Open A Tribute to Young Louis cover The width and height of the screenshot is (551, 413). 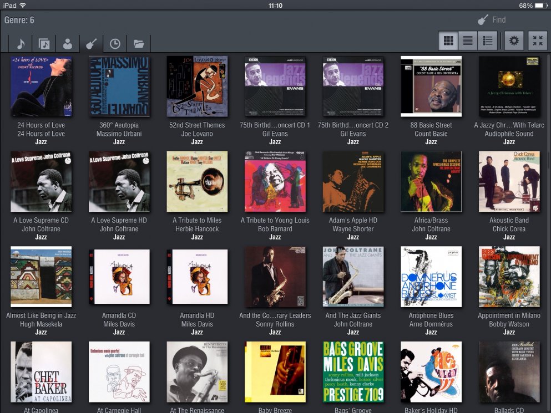[x=275, y=182]
